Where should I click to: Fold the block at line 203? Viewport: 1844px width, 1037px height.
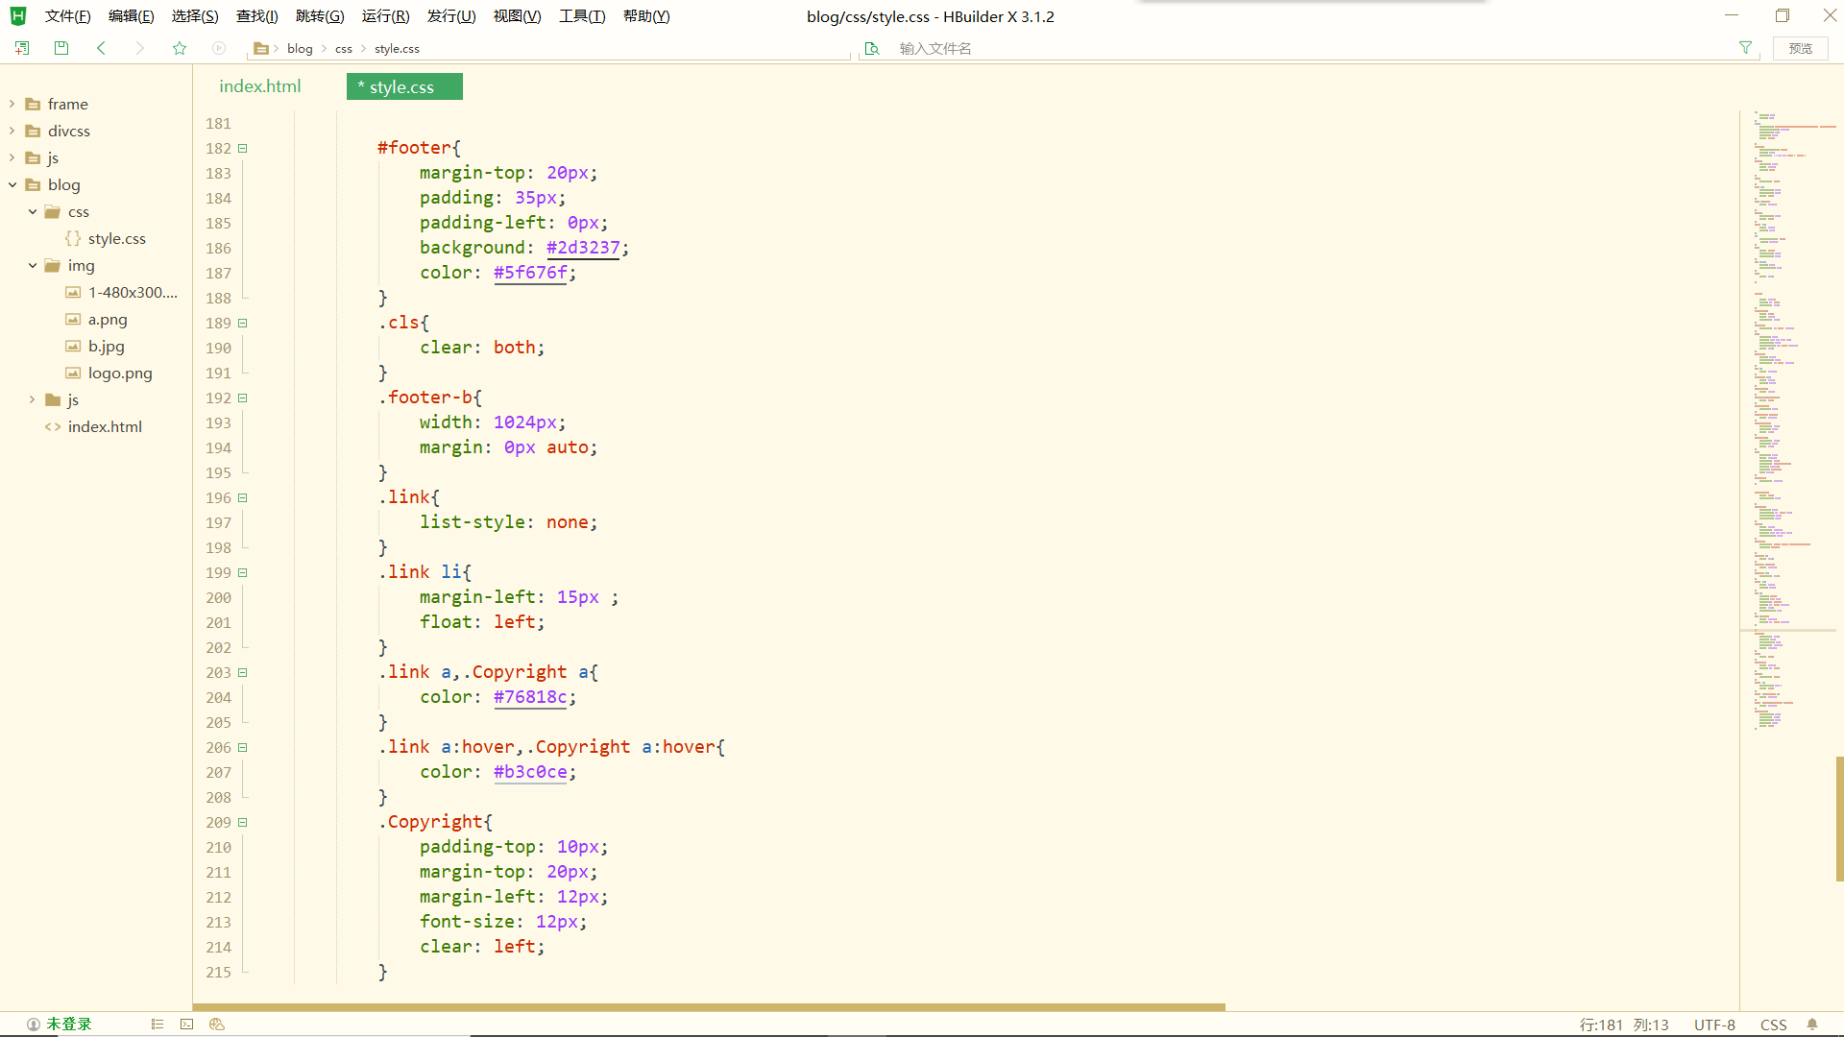click(x=243, y=672)
